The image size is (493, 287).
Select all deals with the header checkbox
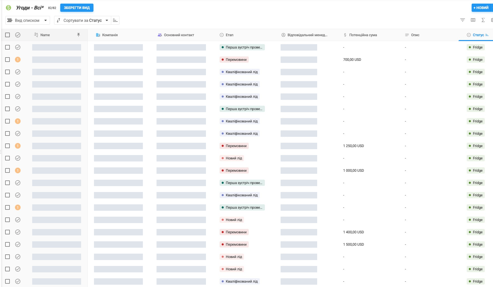point(7,35)
